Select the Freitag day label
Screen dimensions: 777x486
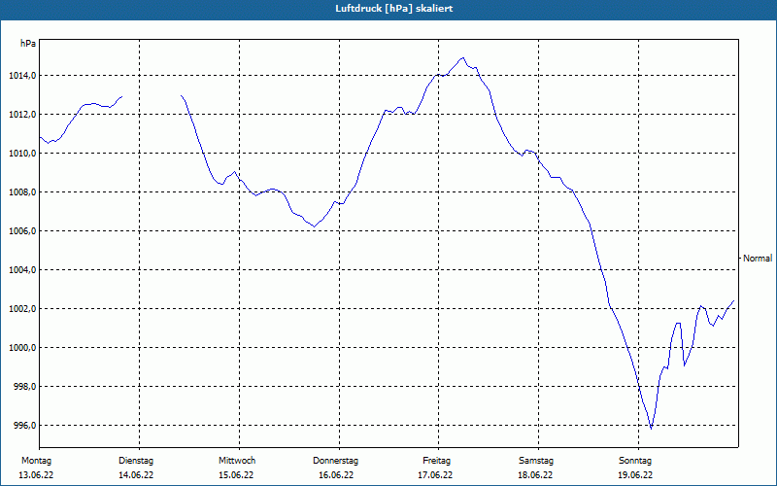[436, 461]
